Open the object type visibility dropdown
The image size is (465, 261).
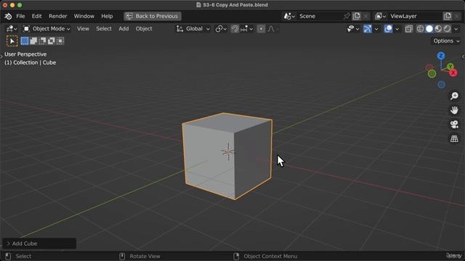(x=353, y=29)
